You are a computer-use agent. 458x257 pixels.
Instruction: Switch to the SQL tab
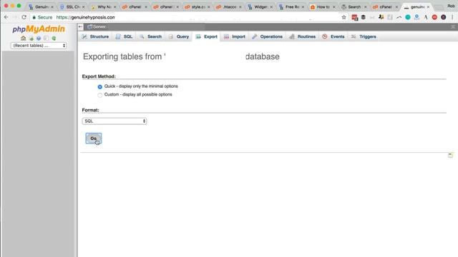pos(125,36)
